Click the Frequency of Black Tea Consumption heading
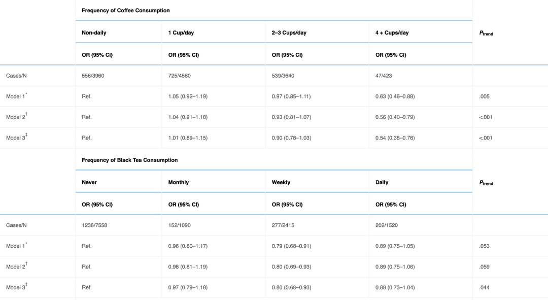 coord(129,160)
